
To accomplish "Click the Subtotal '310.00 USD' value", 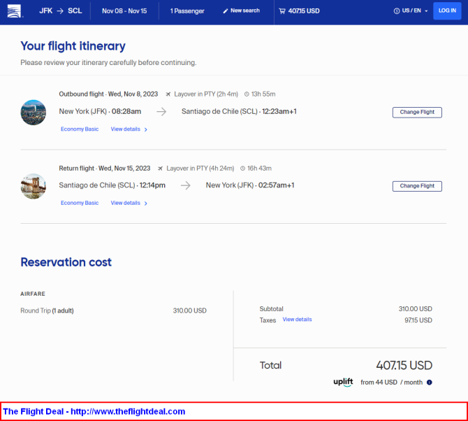I will pos(415,308).
